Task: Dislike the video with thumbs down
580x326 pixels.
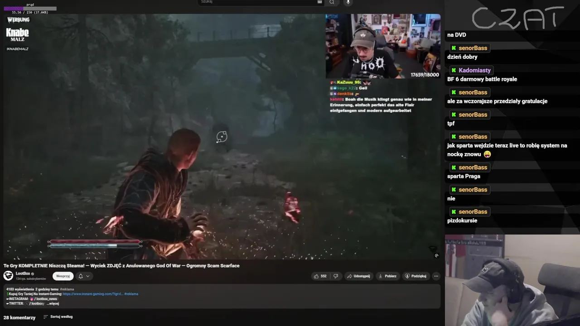Action: [x=336, y=276]
